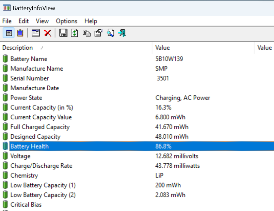274x211 pixels.
Task: Select the Serial Number row label
Action: 30,78
